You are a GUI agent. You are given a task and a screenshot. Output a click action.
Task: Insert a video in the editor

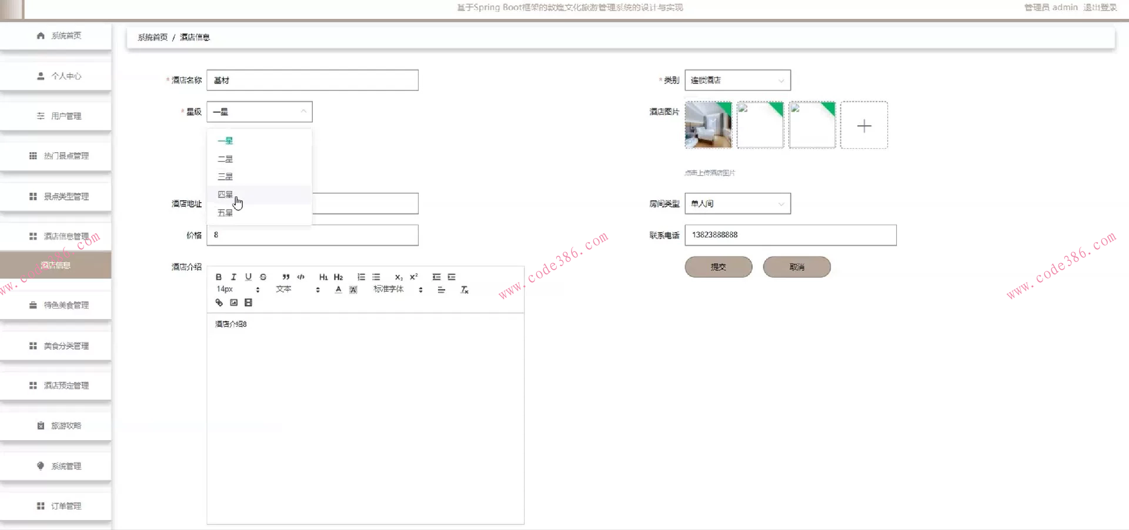[x=248, y=303]
